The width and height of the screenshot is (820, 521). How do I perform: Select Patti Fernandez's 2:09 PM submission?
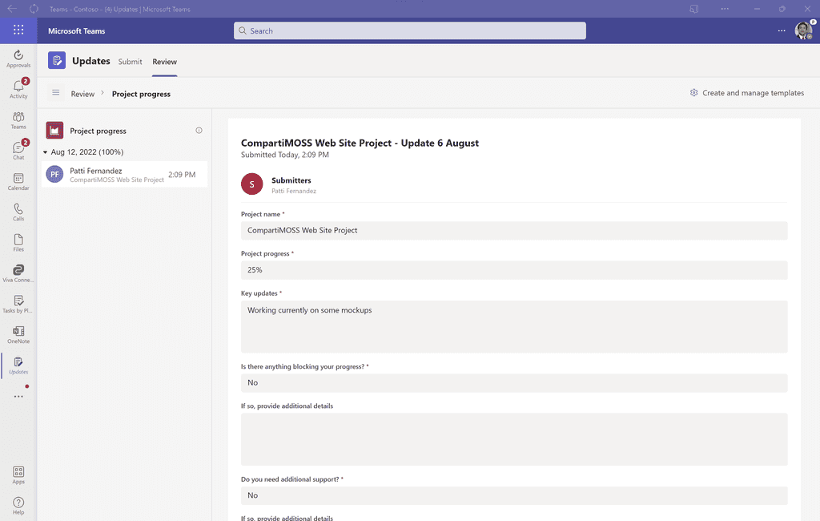tap(124, 175)
